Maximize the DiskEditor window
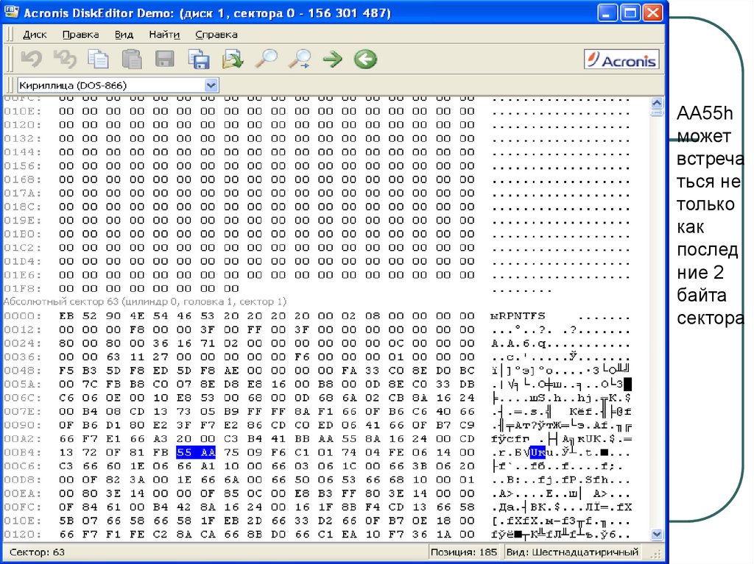Viewport: 754px width, 564px height. (x=630, y=13)
